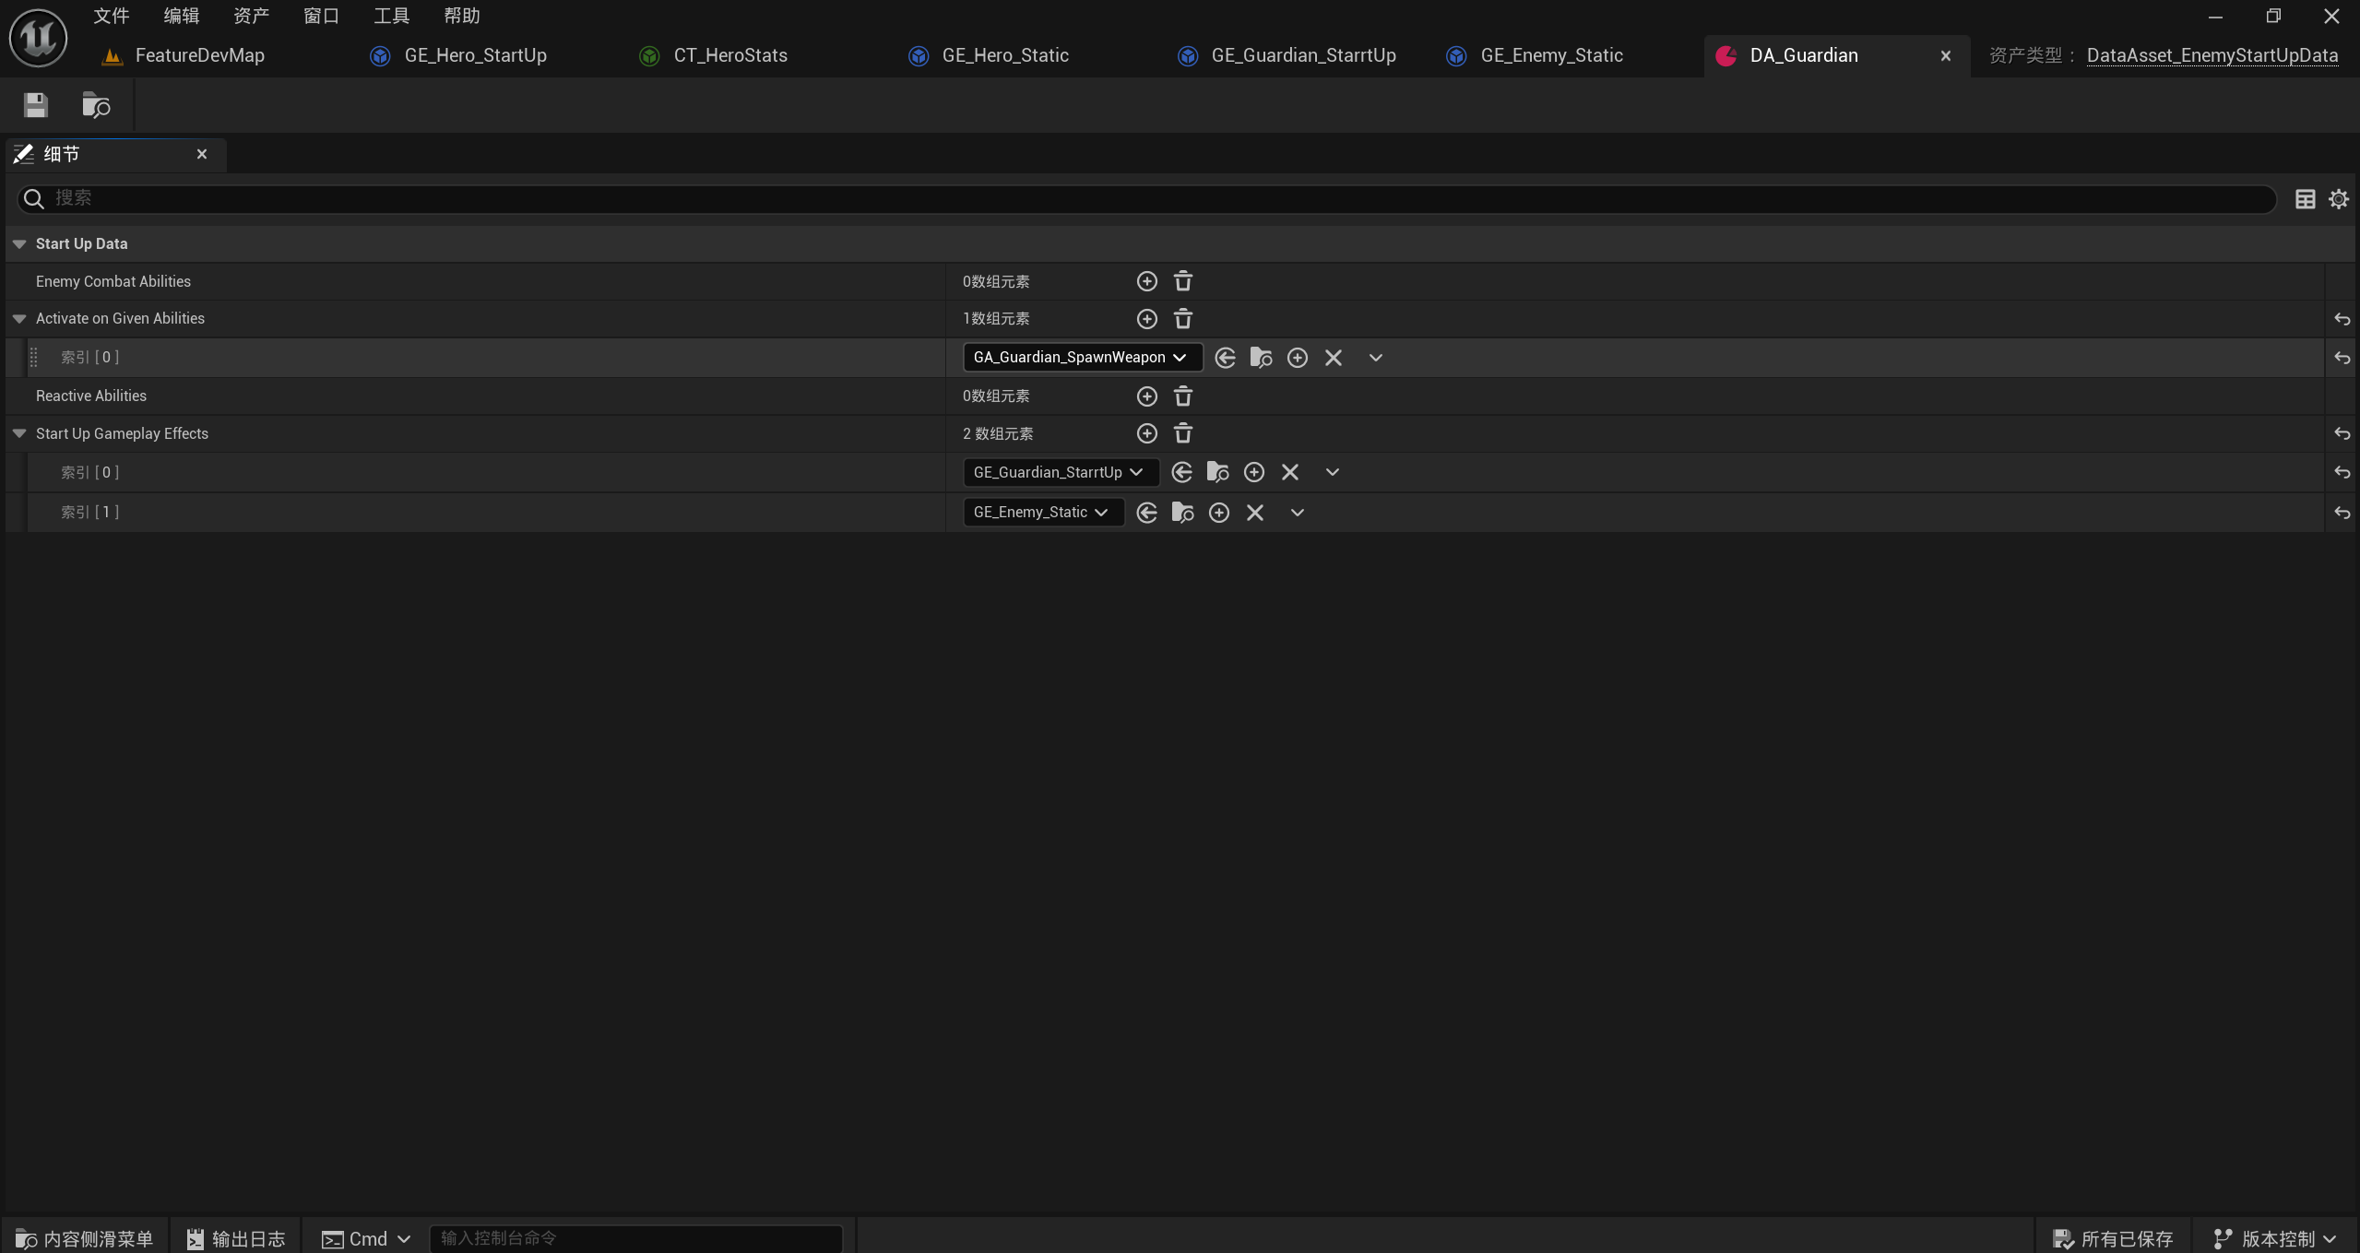This screenshot has width=2360, height=1253.
Task: Add element to Activate on Given Abilities
Action: [1146, 319]
